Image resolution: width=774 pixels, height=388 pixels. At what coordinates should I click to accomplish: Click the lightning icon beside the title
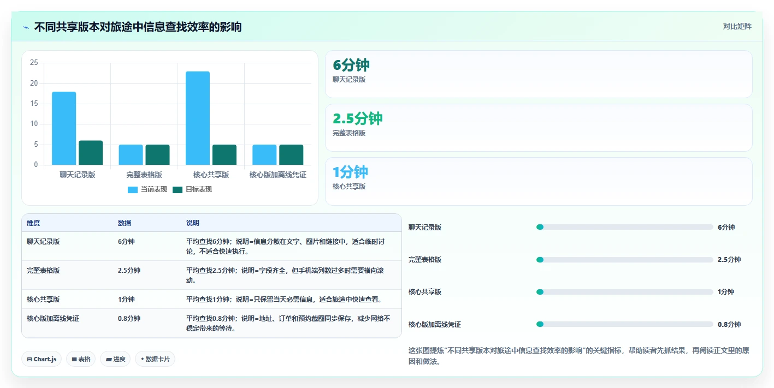(26, 27)
